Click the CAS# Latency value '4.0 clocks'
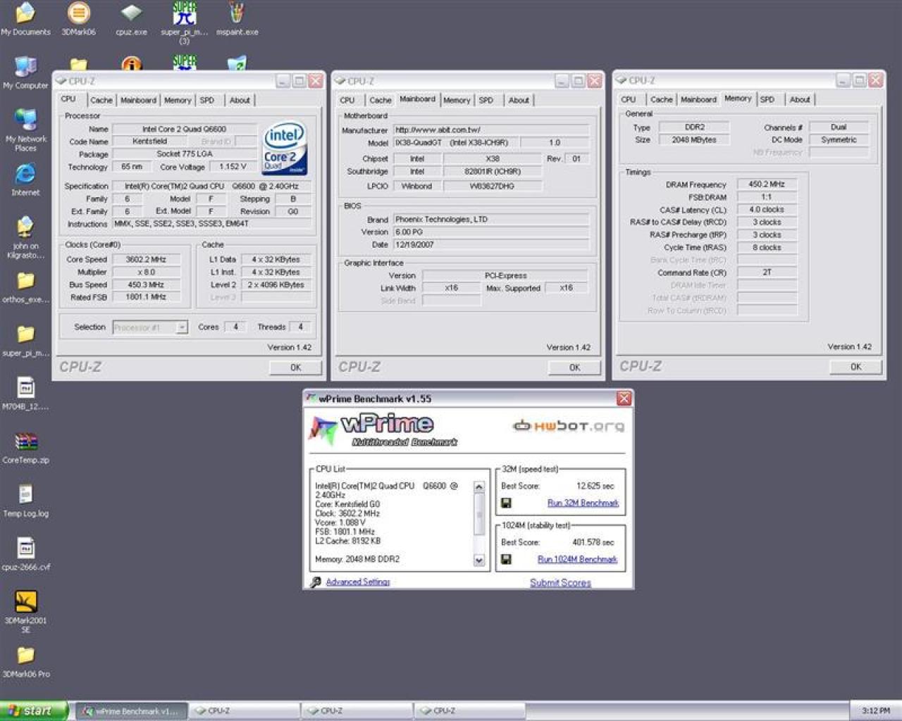This screenshot has height=721, width=902. [x=767, y=209]
